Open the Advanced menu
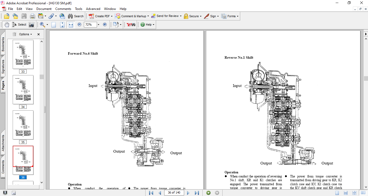This screenshot has height=196, width=368. click(x=93, y=9)
